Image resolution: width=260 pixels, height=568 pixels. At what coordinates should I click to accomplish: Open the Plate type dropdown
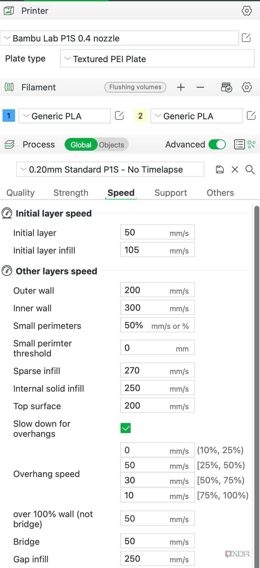[157, 59]
